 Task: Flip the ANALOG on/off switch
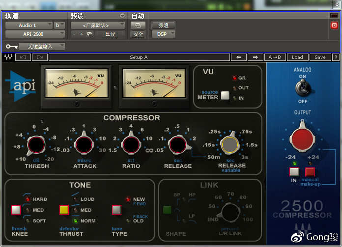coord(302,88)
